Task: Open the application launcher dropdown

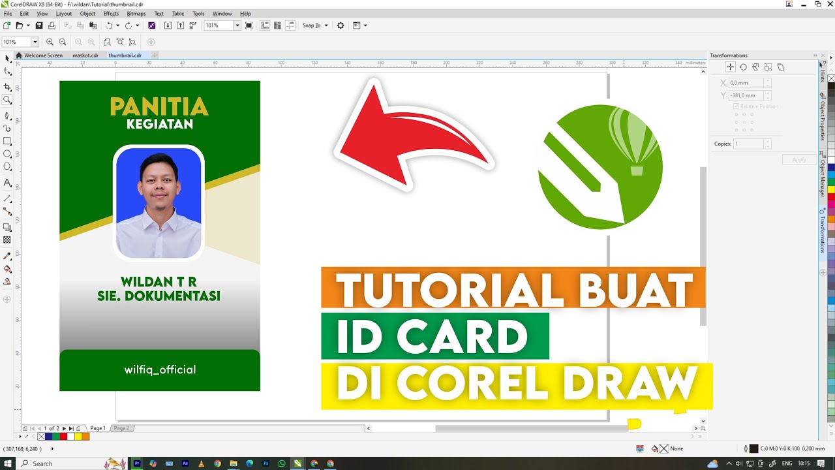Action: [x=365, y=25]
